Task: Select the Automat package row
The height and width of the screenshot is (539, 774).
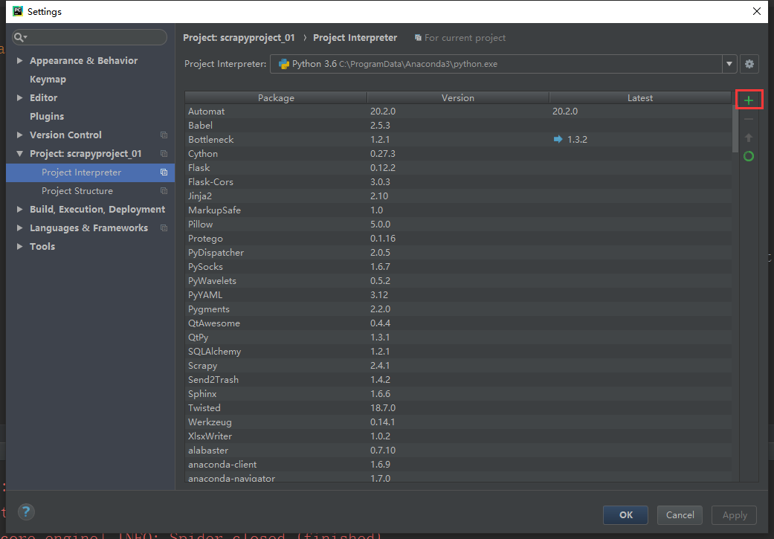Action: pyautogui.click(x=458, y=111)
